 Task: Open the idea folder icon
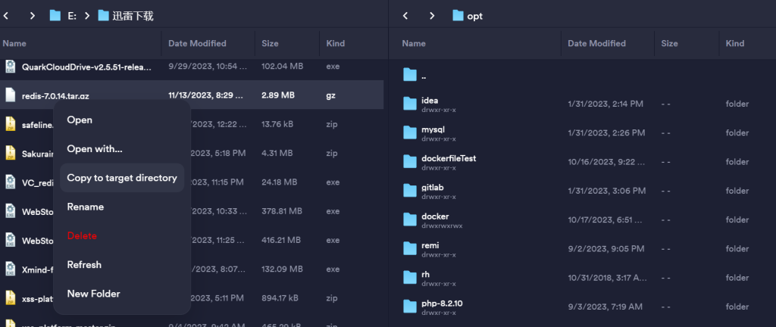[x=410, y=104]
